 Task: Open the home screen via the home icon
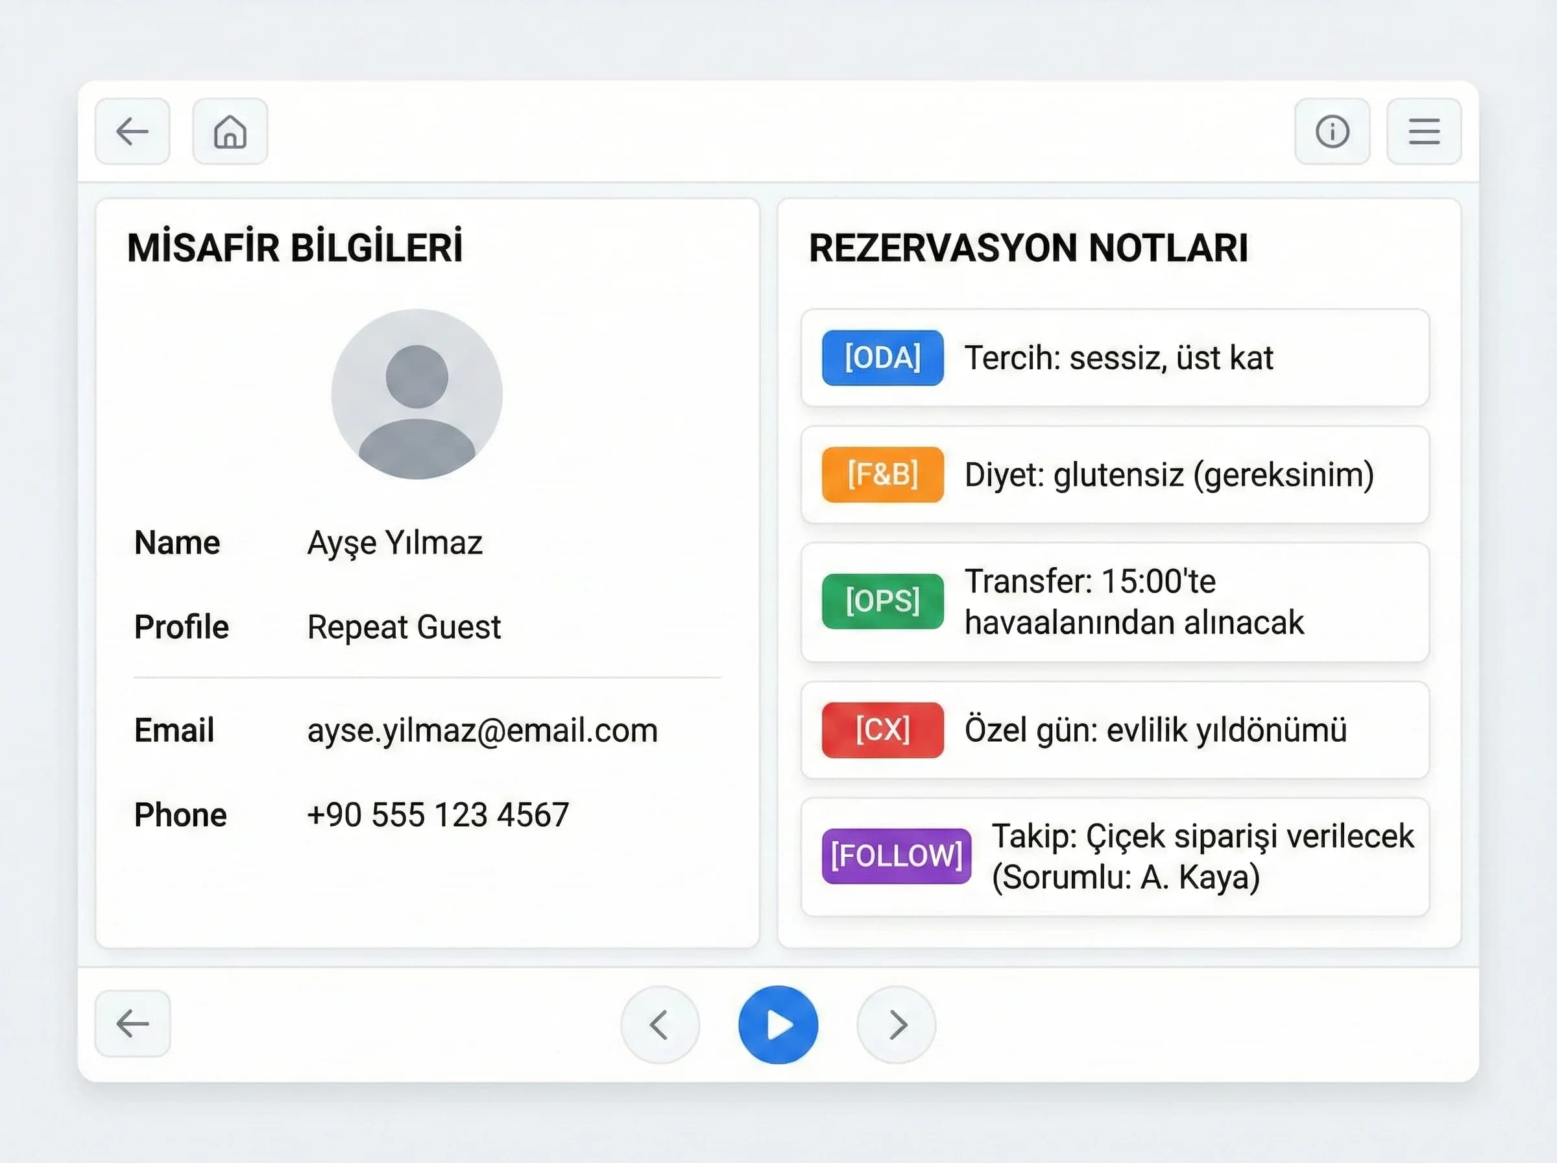coord(230,132)
